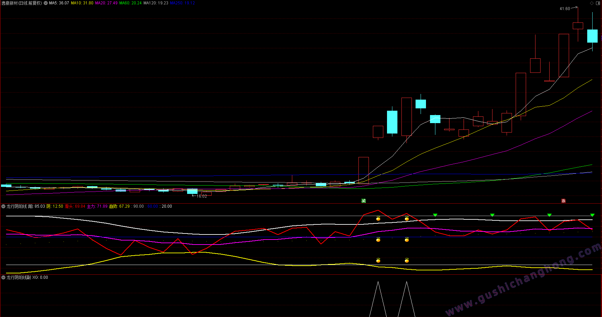Click the XG: 0.00 value
This screenshot has height=317, width=602.
40,277
